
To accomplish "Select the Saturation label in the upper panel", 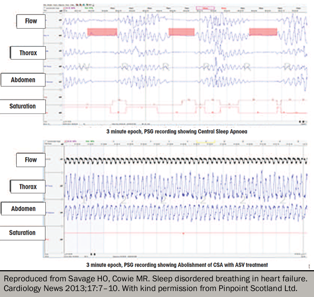I will pos(23,106).
